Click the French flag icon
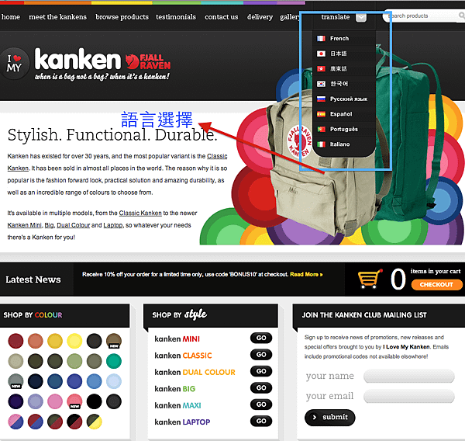Viewport: 465px width, 441px height. pos(321,39)
